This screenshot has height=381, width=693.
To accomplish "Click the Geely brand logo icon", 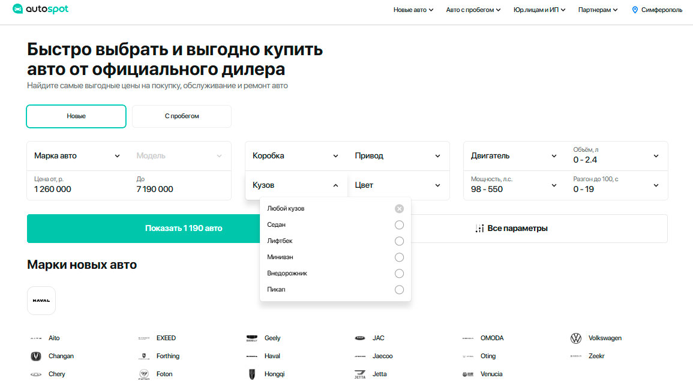I will point(252,338).
